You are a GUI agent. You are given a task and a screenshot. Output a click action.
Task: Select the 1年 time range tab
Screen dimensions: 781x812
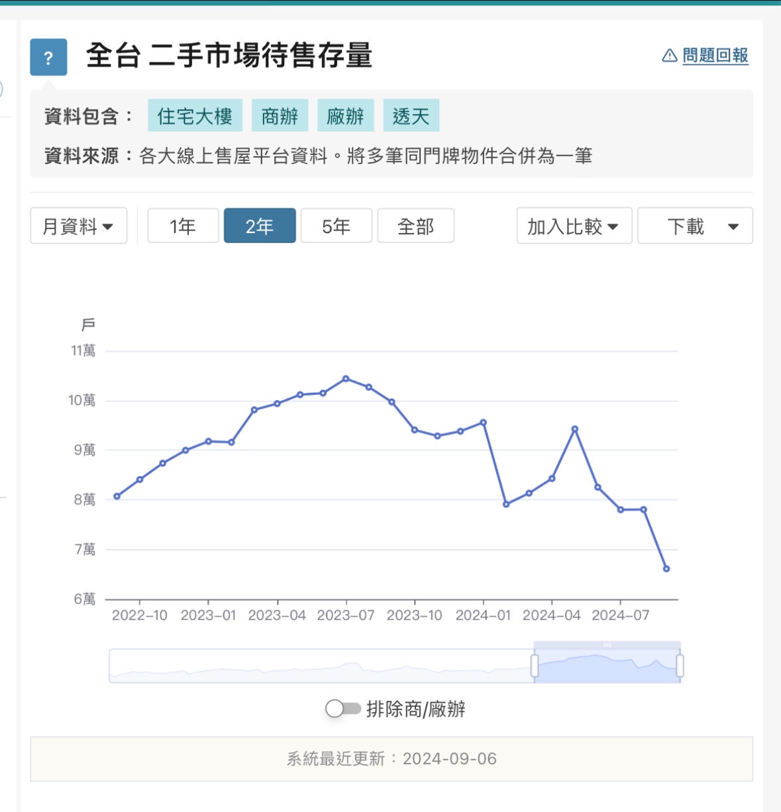coord(183,227)
